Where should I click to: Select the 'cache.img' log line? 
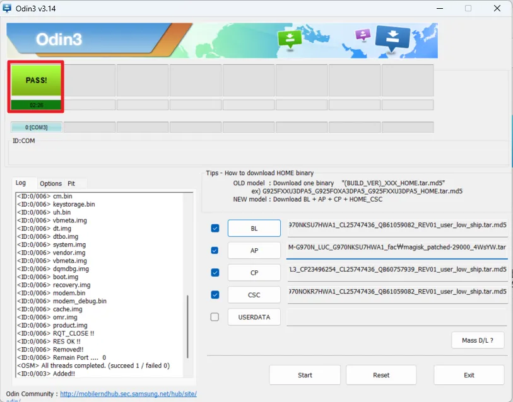point(50,309)
